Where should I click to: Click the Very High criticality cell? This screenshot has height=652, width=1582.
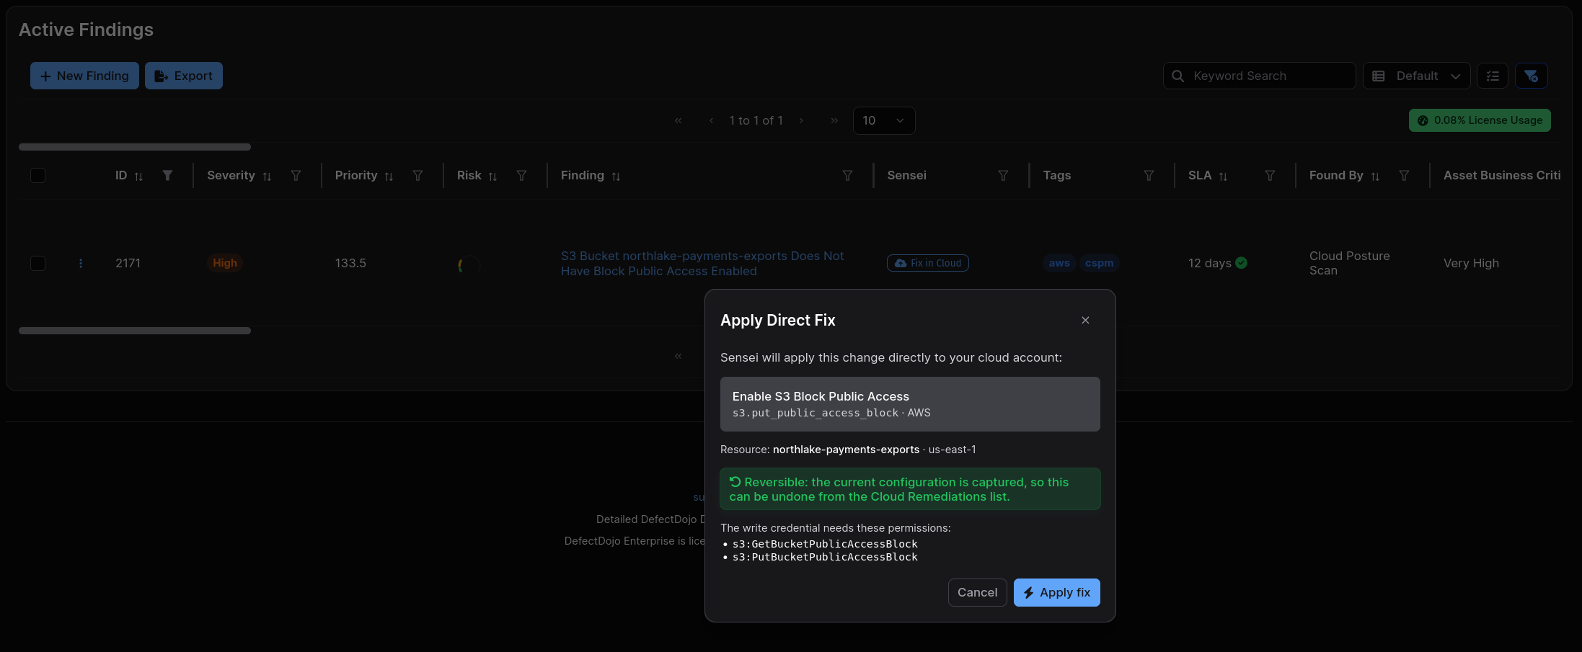(1471, 263)
